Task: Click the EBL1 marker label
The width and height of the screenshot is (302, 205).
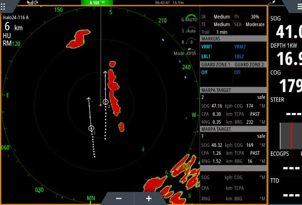Action: 206,56
